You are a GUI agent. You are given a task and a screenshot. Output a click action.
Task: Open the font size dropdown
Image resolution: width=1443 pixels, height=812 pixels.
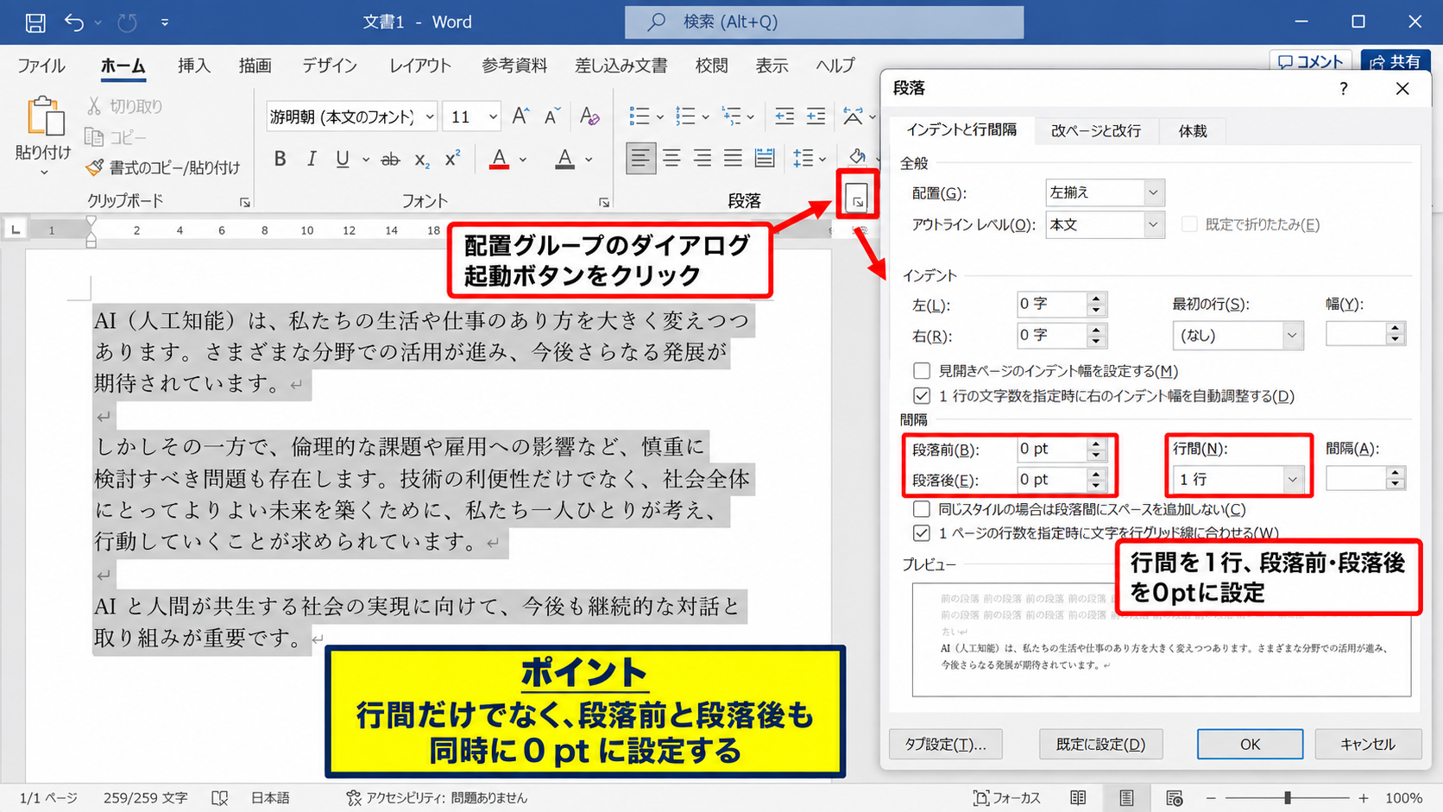pos(493,116)
